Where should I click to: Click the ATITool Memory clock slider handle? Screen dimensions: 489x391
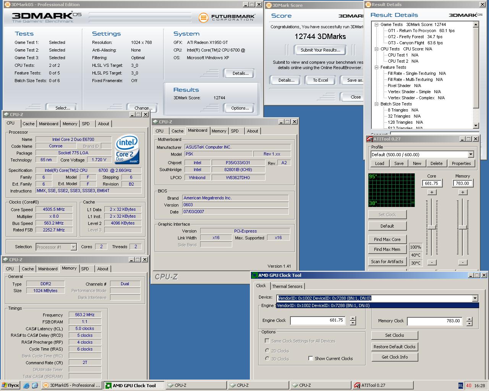[x=463, y=227]
